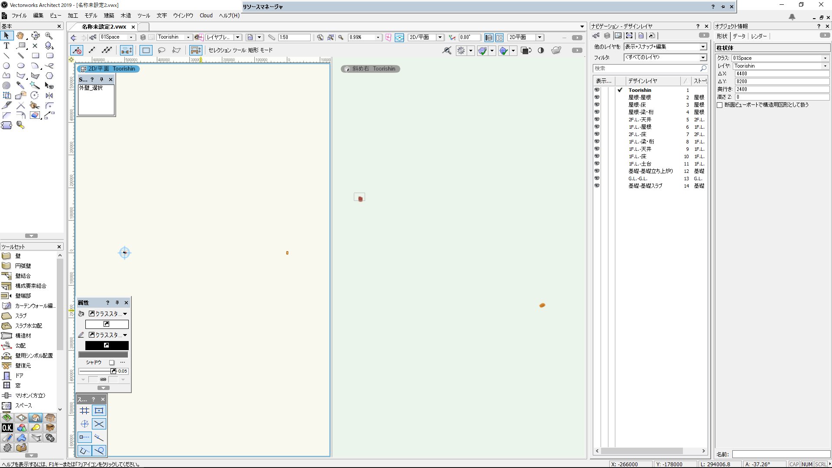The height and width of the screenshot is (468, 832).
Task: Click the white fill color swatch
Action: tap(107, 325)
